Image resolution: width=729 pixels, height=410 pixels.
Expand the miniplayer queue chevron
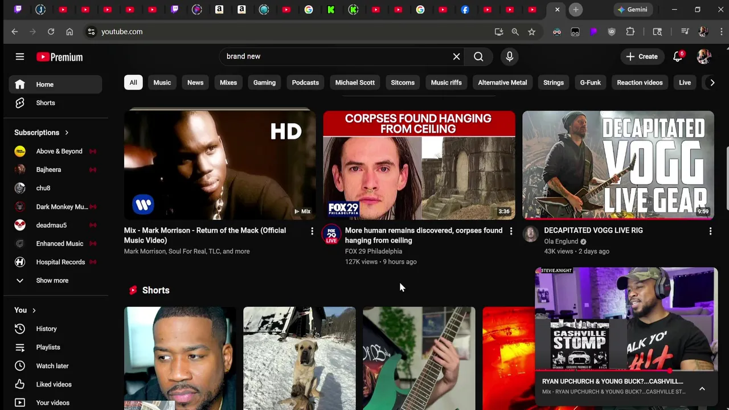(702, 388)
